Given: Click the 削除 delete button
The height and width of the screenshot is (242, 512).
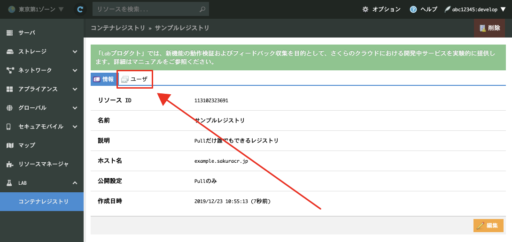Looking at the screenshot, I should [489, 28].
